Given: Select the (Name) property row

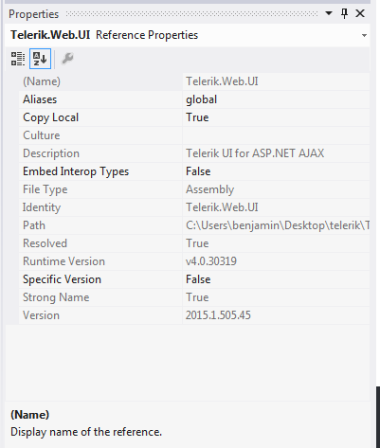Looking at the screenshot, I should (194, 81).
